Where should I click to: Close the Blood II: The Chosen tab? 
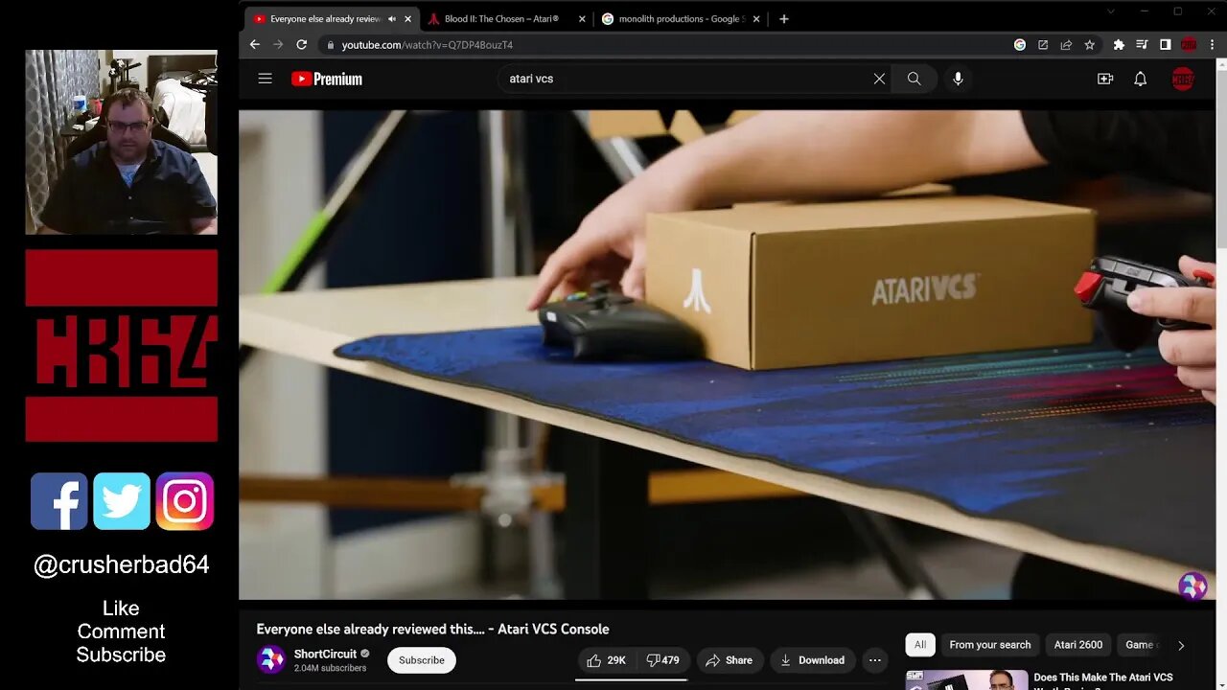coord(582,19)
